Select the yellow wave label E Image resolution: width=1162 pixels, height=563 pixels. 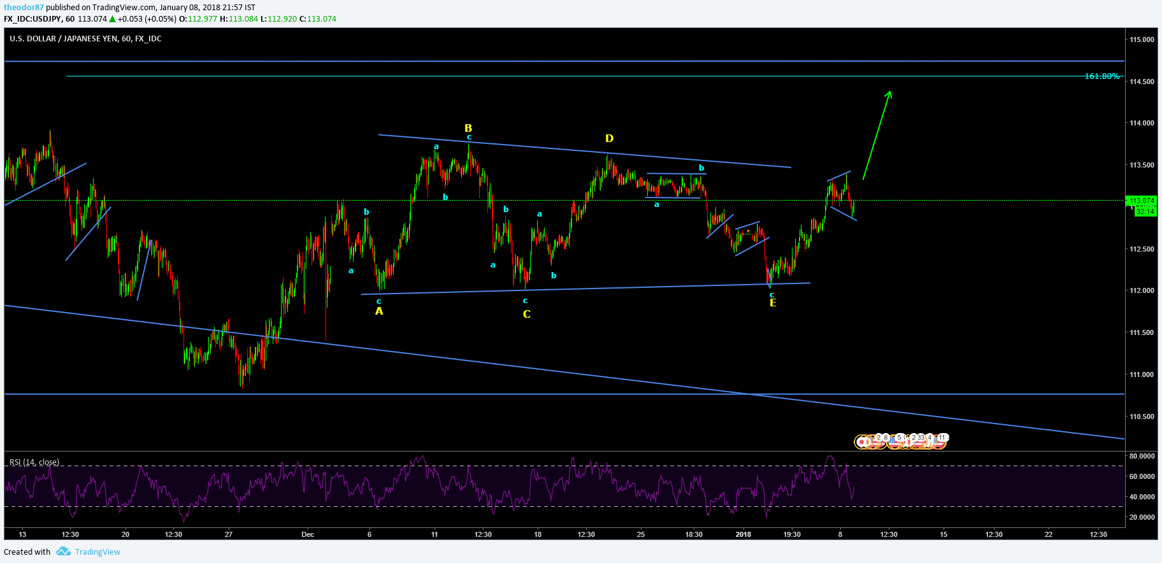773,303
